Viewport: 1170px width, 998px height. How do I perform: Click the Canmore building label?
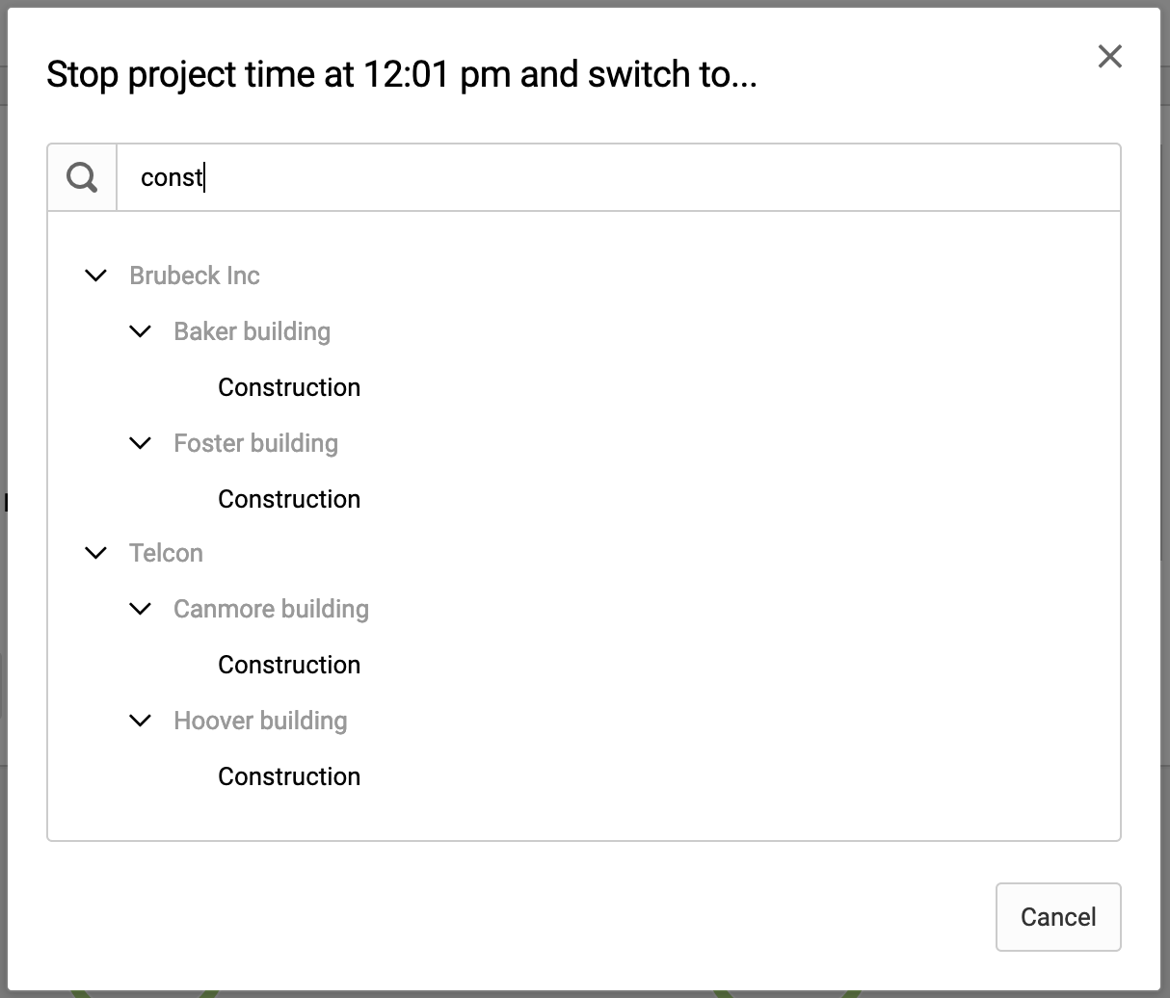pyautogui.click(x=272, y=609)
